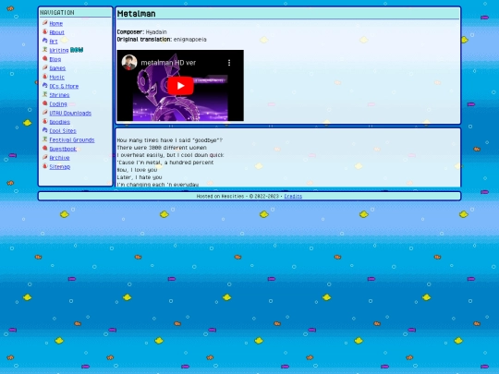Viewport: 499px width, 374px height.
Task: Click the composer name Hyadain
Action: 156,32
